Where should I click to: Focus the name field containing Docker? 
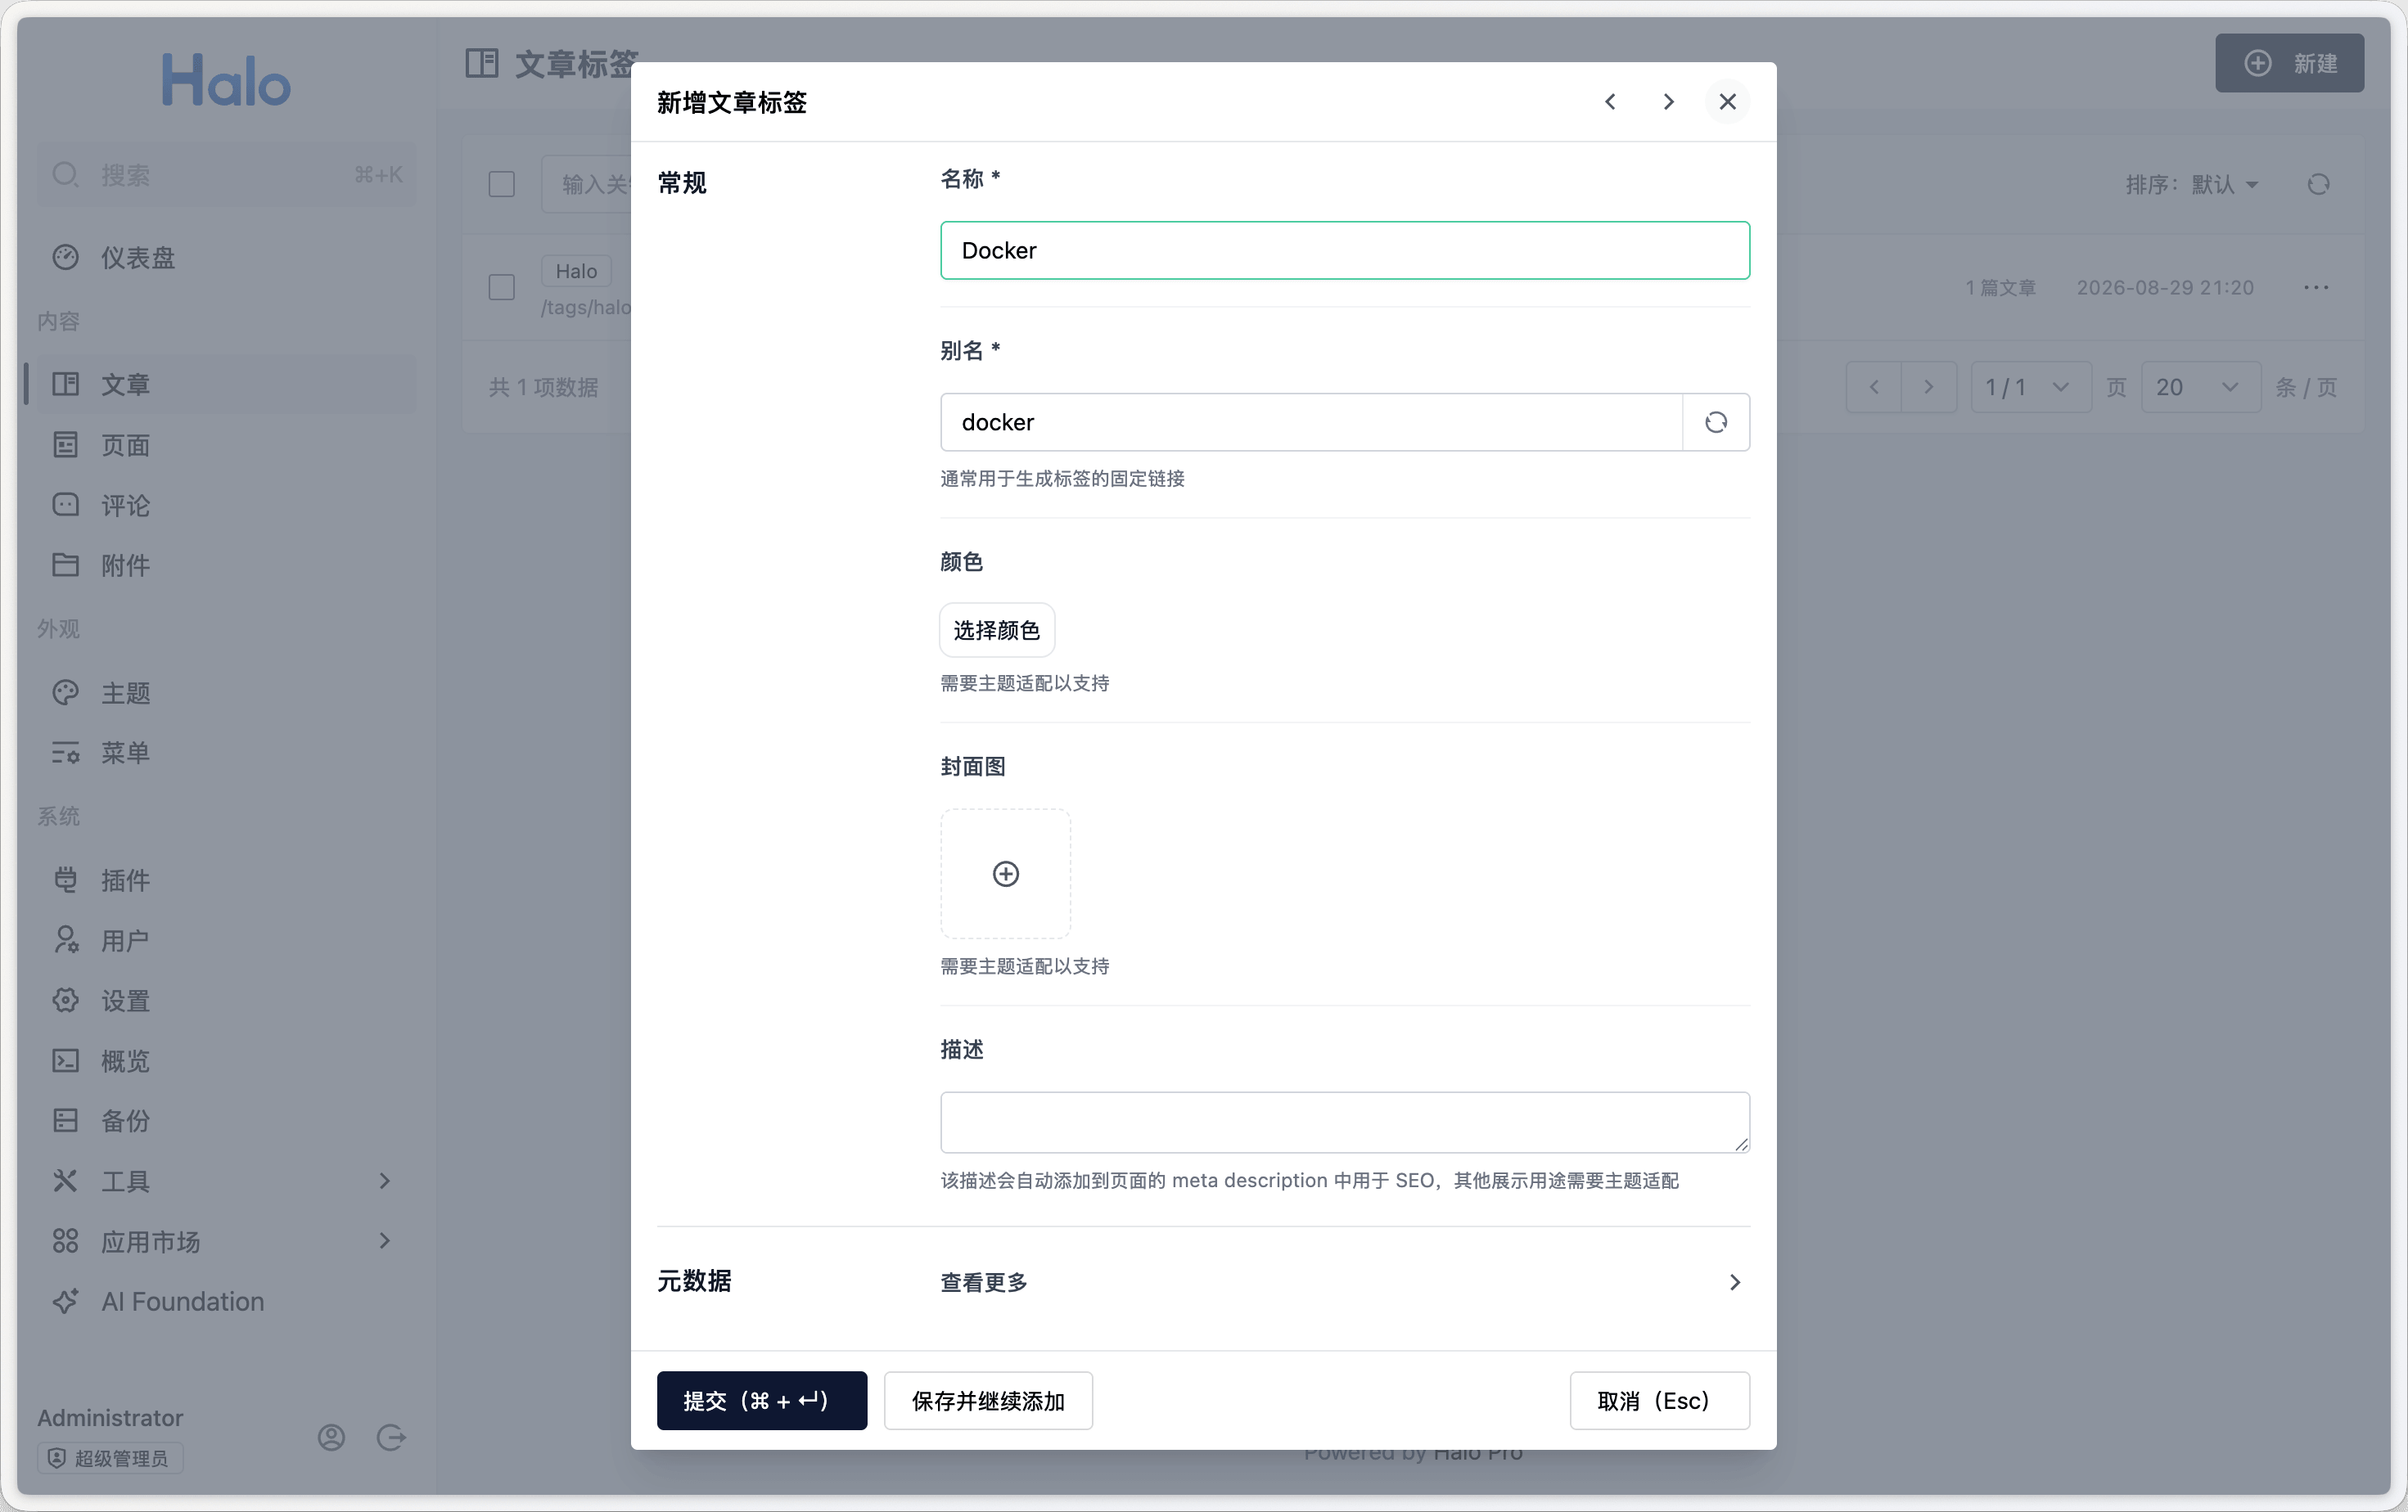click(x=1344, y=250)
